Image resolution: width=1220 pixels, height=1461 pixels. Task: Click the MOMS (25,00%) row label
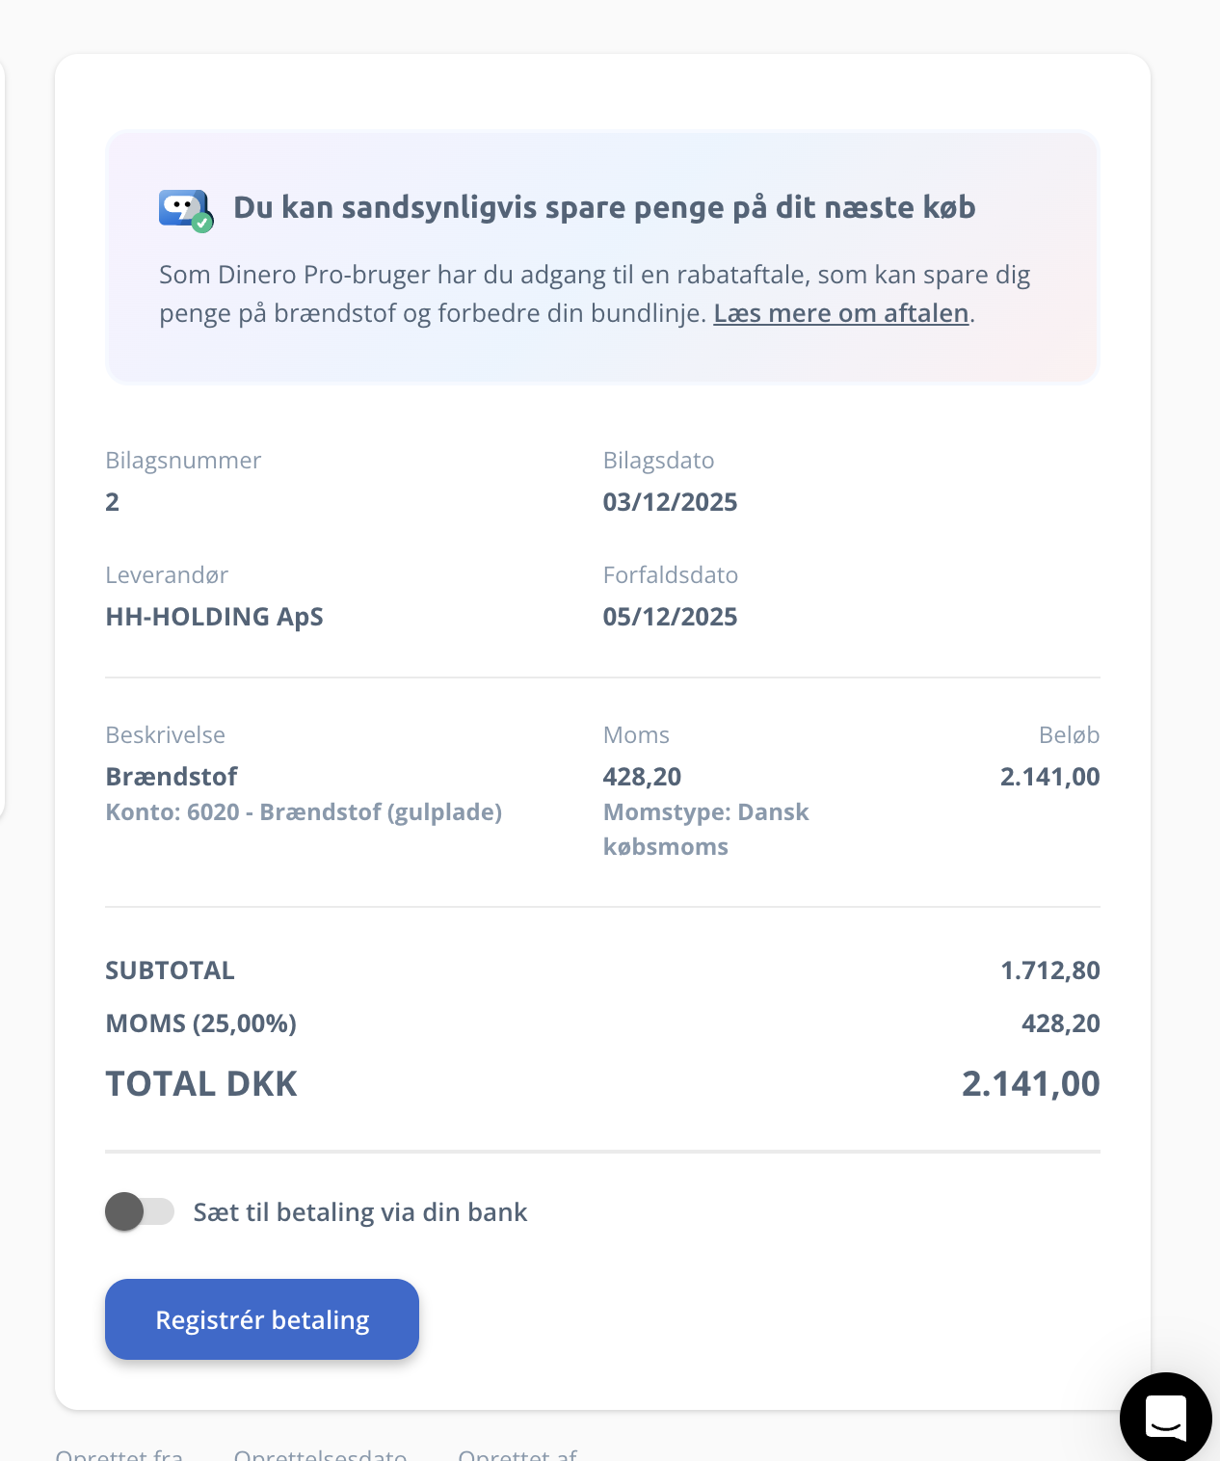tap(200, 1023)
